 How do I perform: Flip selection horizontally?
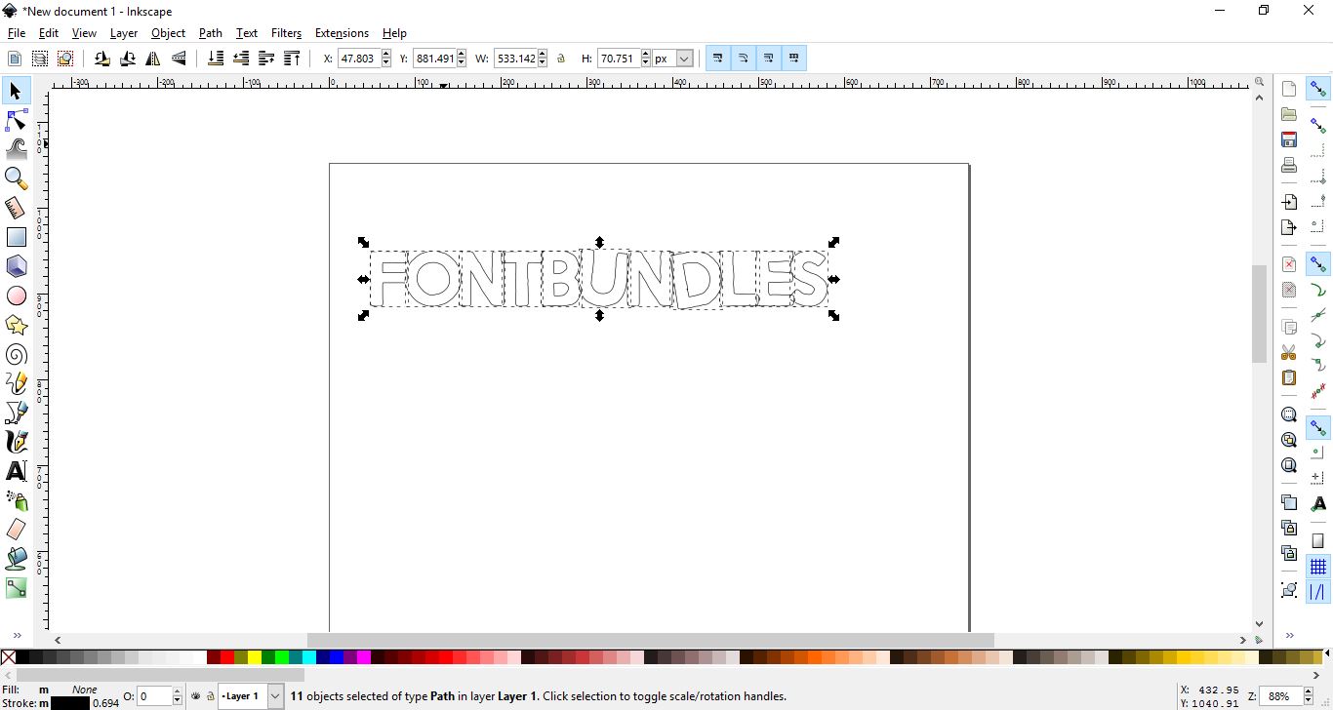point(153,59)
